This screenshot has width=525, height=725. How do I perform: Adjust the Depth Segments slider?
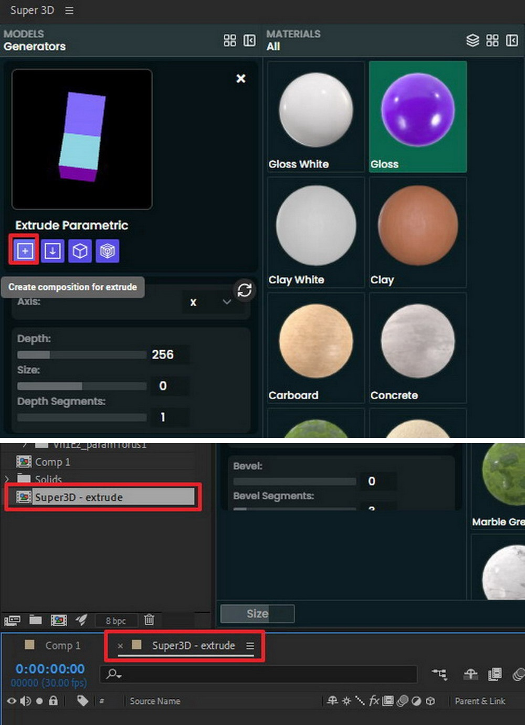click(82, 418)
